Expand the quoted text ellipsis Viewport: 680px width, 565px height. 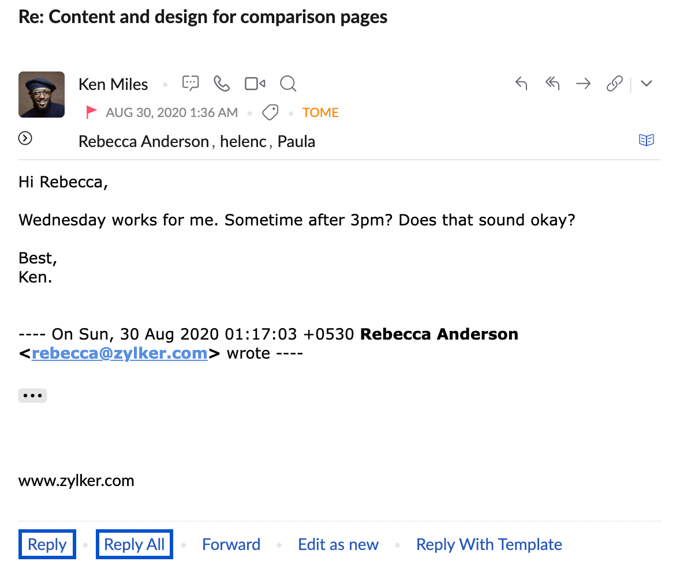click(x=32, y=395)
